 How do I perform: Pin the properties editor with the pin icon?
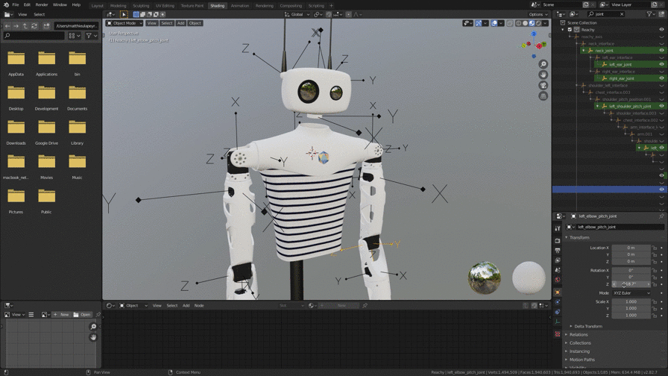[x=661, y=216]
